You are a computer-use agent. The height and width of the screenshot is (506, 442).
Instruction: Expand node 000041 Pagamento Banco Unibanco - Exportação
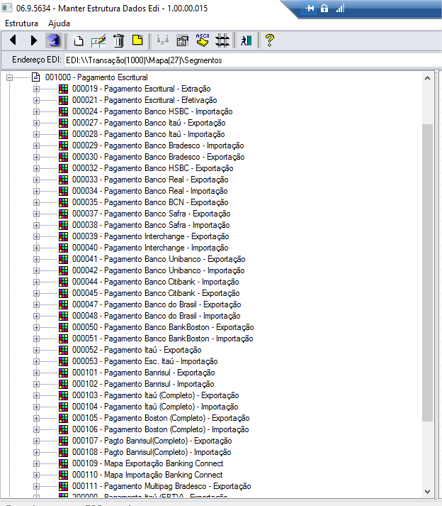coord(36,259)
